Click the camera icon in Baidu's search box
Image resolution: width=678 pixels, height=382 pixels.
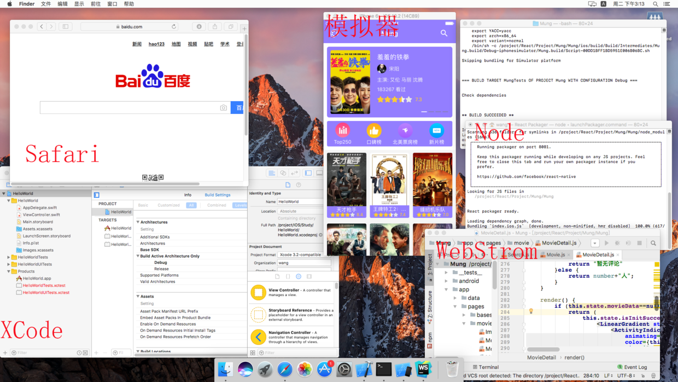(x=223, y=108)
